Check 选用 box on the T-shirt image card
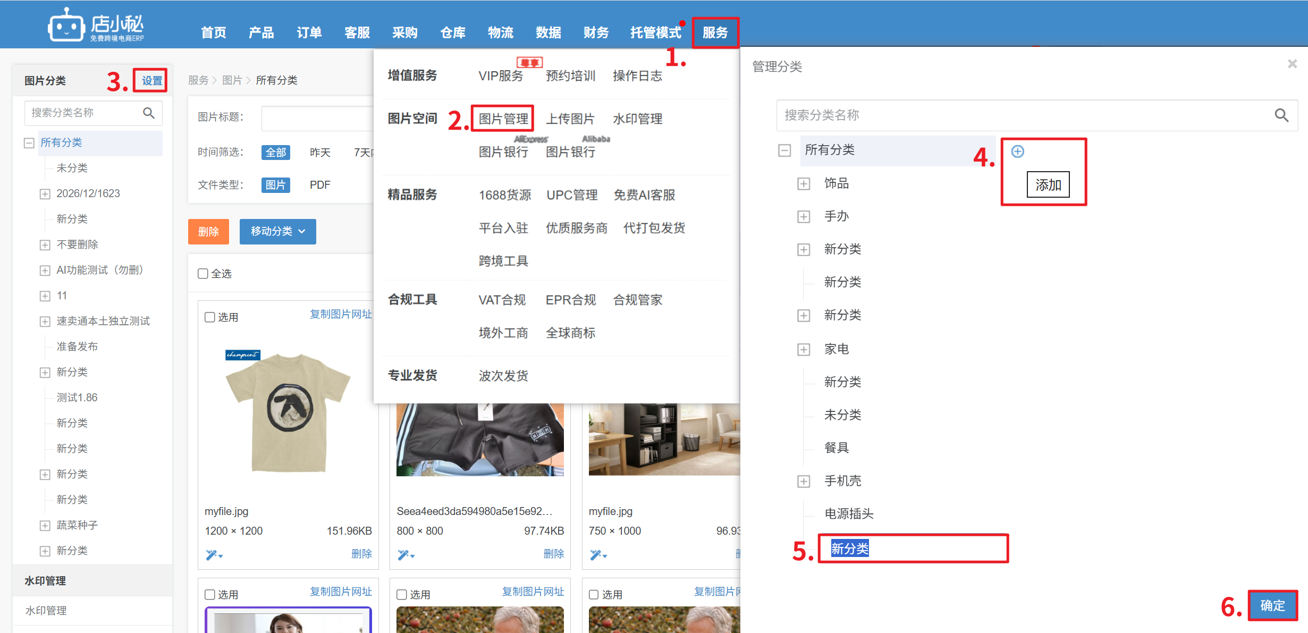This screenshot has width=1308, height=633. [x=210, y=317]
